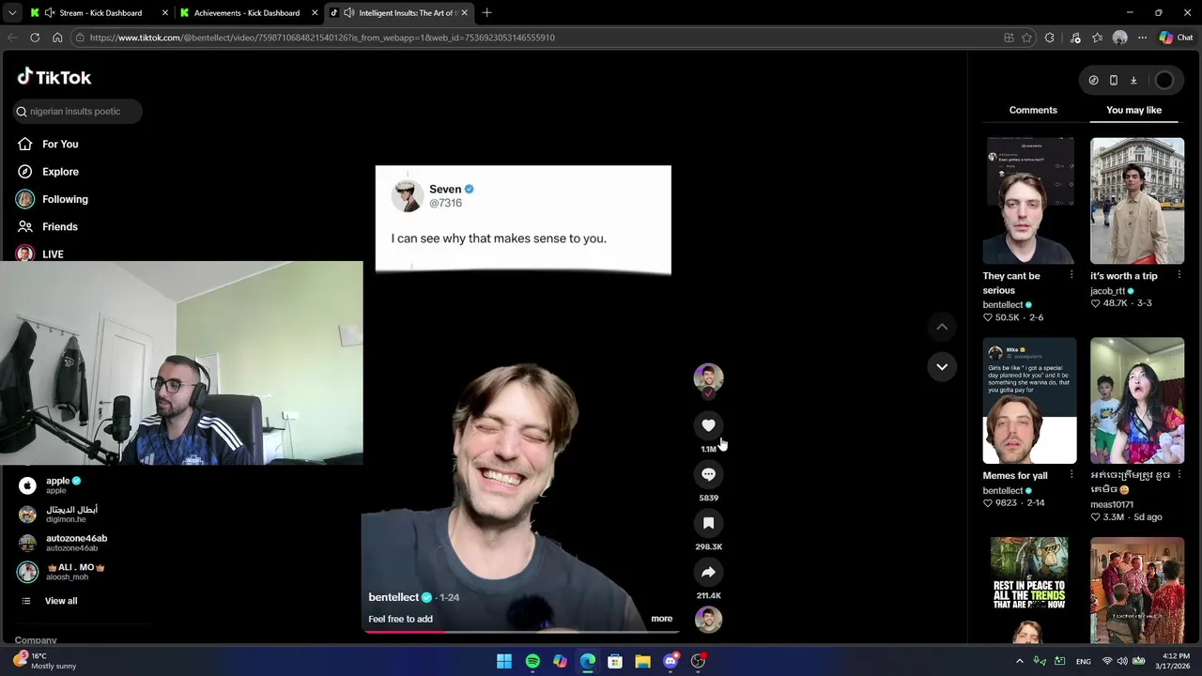Open the profile circle in the top-right pill

tap(1163, 80)
